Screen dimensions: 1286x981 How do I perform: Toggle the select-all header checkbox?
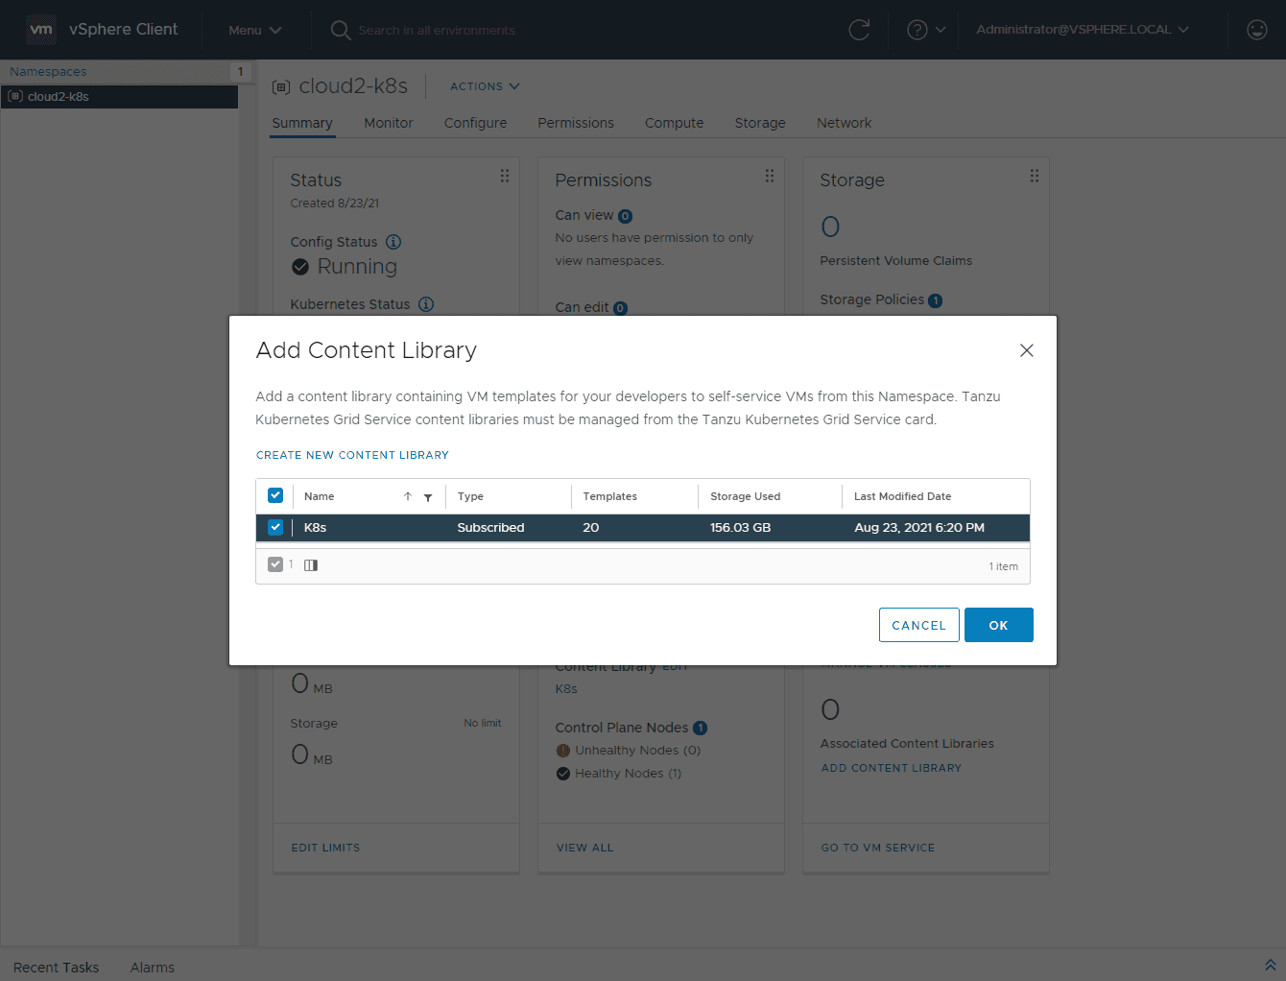coord(275,495)
